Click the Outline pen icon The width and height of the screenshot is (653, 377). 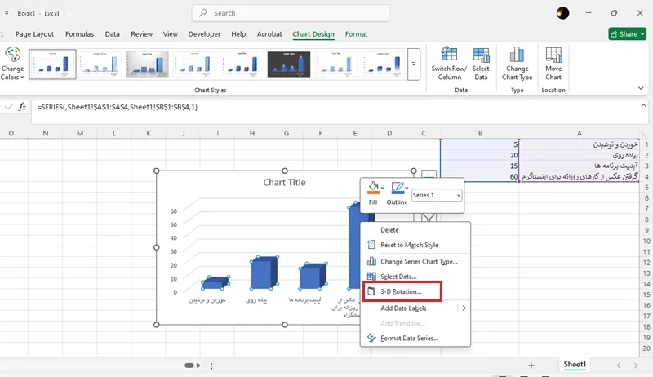pyautogui.click(x=397, y=188)
